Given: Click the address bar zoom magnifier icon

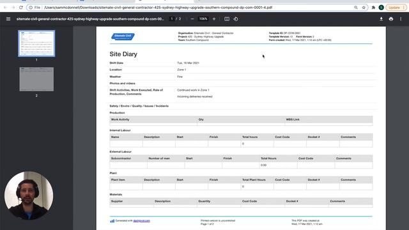Looking at the screenshot, I should pyautogui.click(x=356, y=8).
